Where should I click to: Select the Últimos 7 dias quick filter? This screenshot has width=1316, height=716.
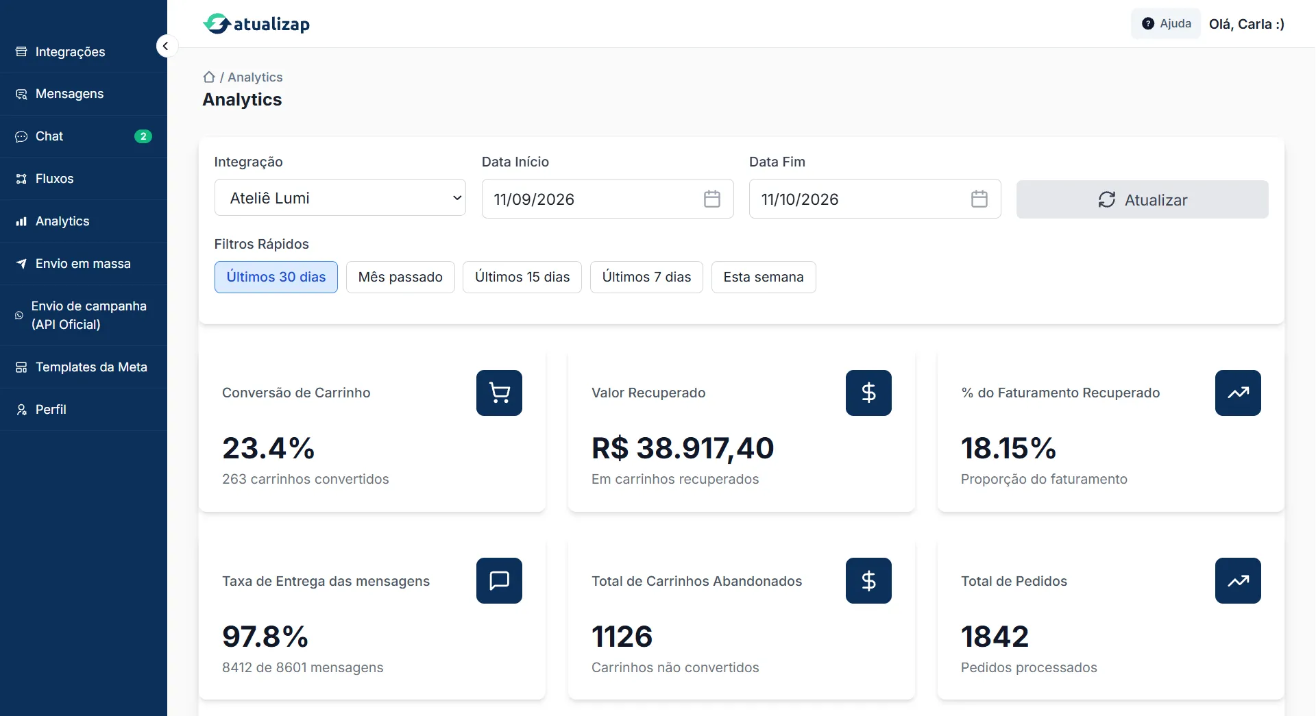point(646,277)
